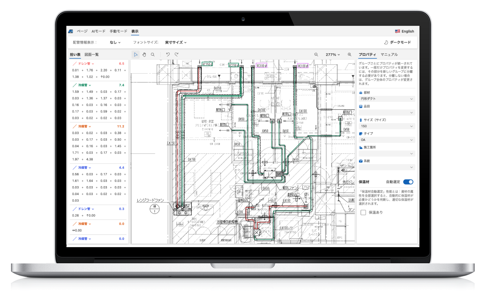Viewport: 486px width, 292px height.
Task: Open the 部材 円形ダクト dropdown
Action: [x=387, y=99]
